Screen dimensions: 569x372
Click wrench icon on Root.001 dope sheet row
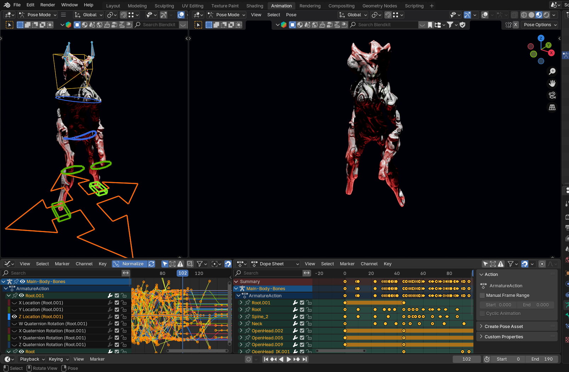295,303
